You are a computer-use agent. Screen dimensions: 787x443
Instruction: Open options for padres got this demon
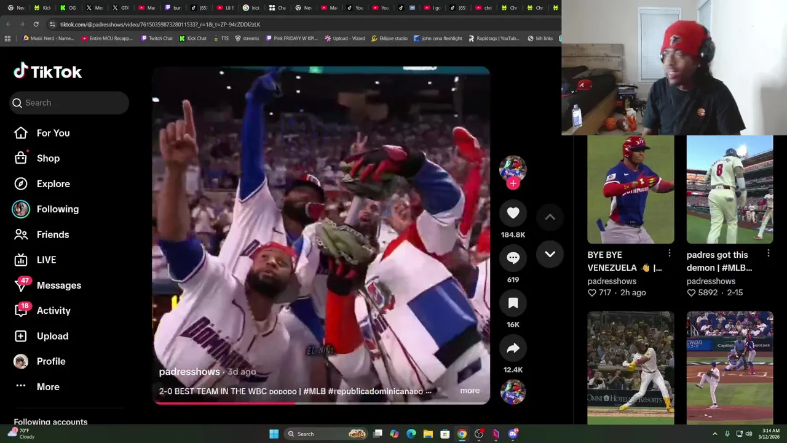click(x=769, y=253)
